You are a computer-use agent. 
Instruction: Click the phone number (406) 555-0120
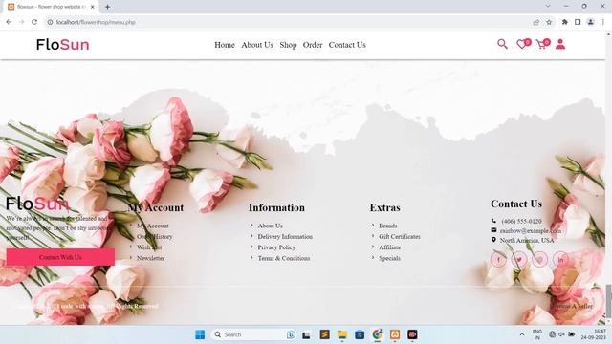[x=521, y=221]
